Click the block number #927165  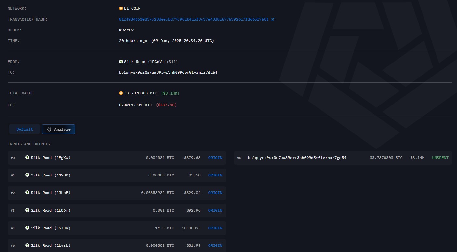(127, 30)
